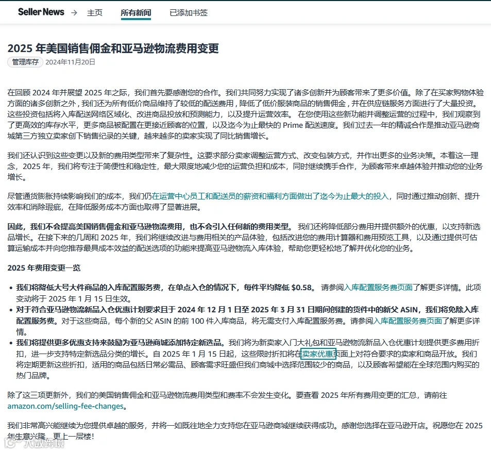This screenshot has height=452, width=491.
Task: Click the article title 2025 年美国销售佣金和亚马逊物流费用变更
Action: [x=113, y=48]
